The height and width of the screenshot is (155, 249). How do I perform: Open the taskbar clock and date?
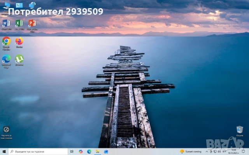233,152
